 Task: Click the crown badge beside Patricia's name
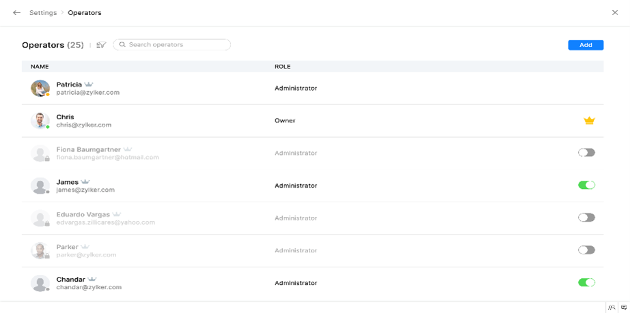pos(89,85)
